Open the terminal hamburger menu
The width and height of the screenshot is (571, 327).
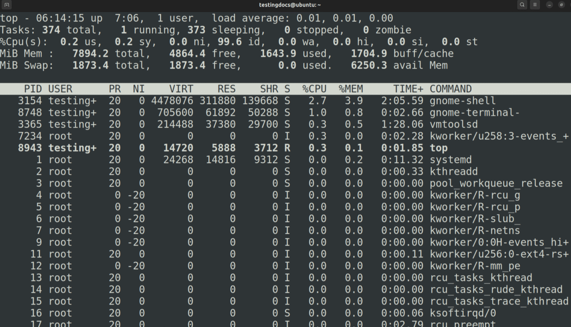tap(535, 5)
